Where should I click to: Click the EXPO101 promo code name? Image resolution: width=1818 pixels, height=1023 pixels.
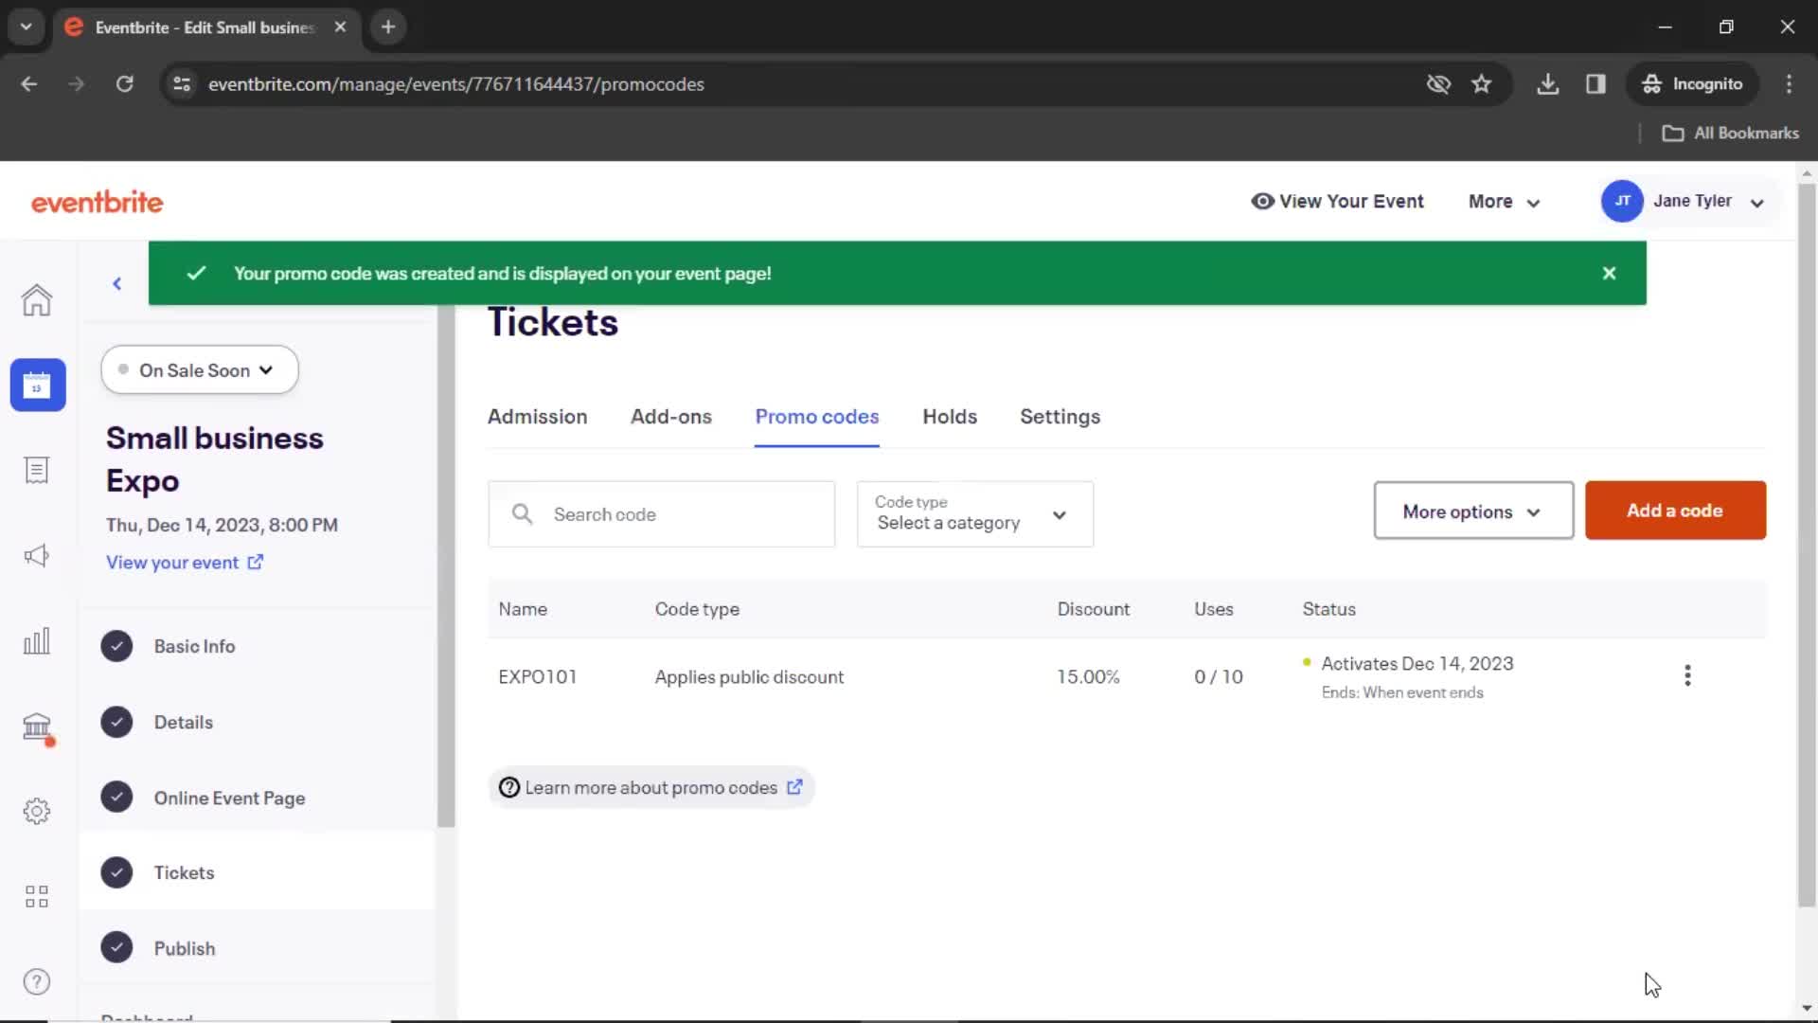point(537,676)
